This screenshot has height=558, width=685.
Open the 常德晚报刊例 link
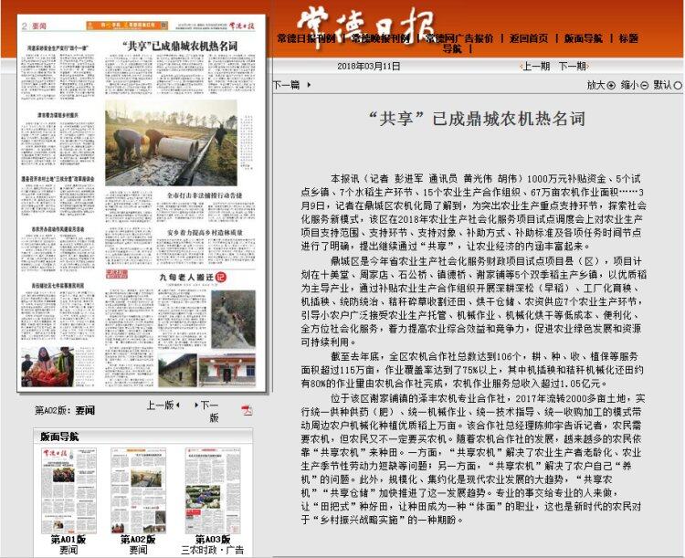(380, 38)
